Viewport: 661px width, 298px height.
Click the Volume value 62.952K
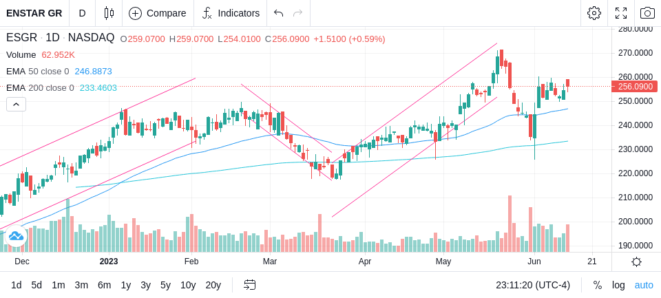tap(58, 55)
